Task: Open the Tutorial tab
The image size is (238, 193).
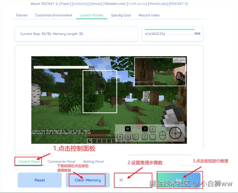Action: [21, 15]
